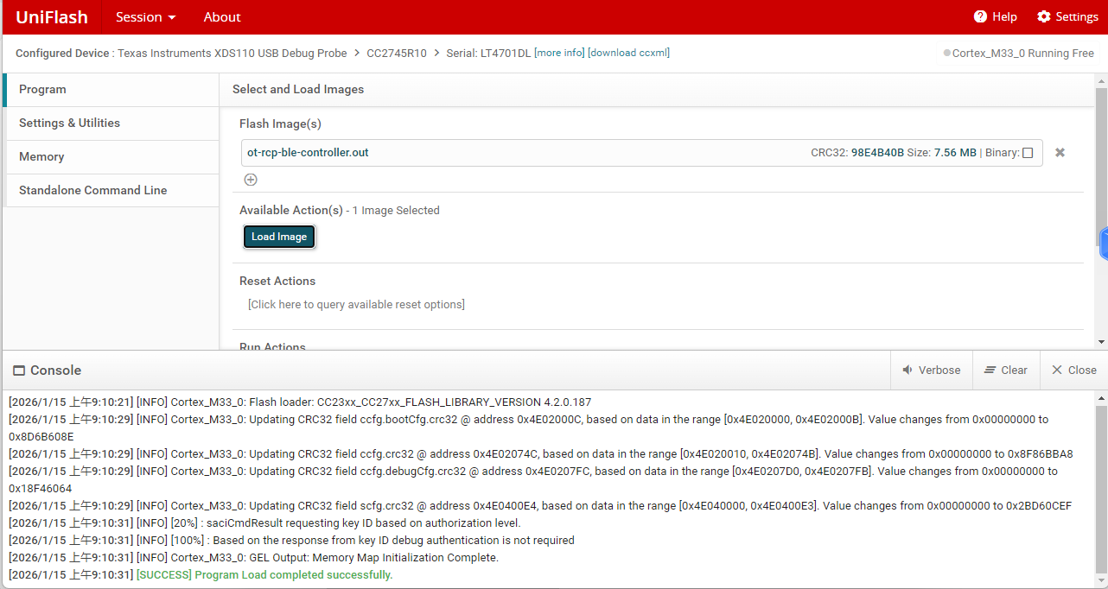Viewport: 1108px width, 589px height.
Task: Click the flash image file name field
Action: [x=642, y=153]
